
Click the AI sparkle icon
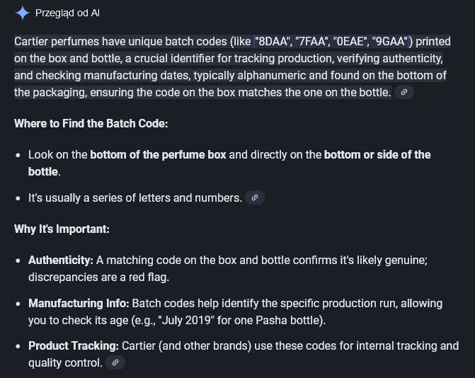(23, 13)
